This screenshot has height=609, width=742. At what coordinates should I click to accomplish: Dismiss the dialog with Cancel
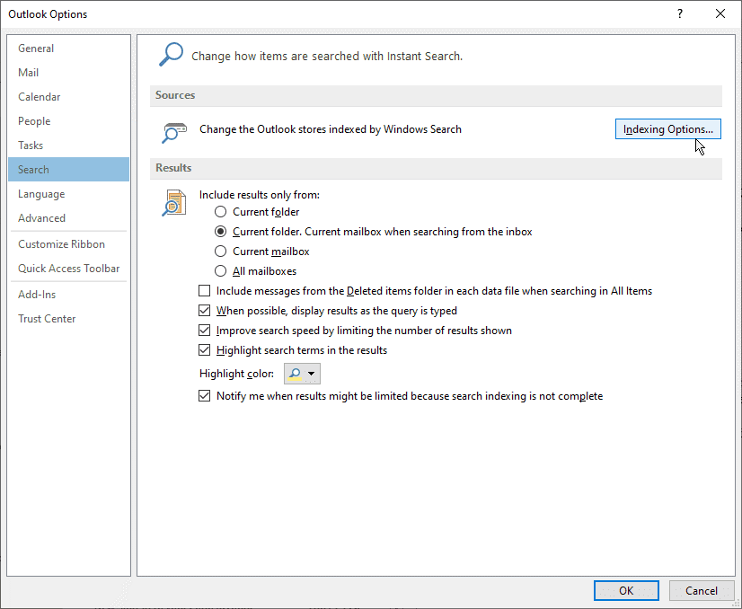click(702, 590)
